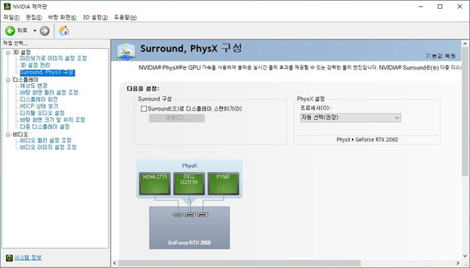Screen dimensions: 470x268
Task: Open 해상도 변경 page
Action: tap(34, 86)
